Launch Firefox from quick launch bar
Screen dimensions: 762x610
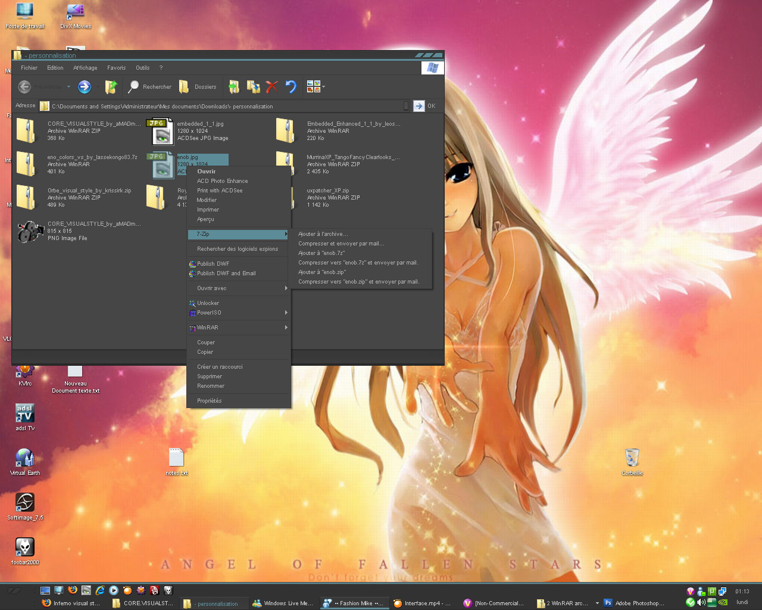73,590
